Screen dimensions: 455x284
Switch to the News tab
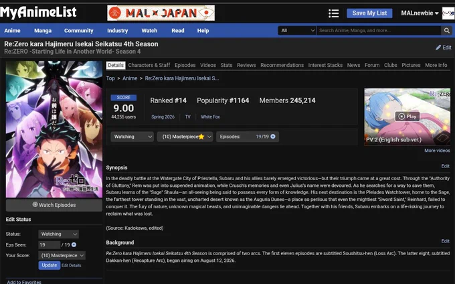[x=353, y=65]
